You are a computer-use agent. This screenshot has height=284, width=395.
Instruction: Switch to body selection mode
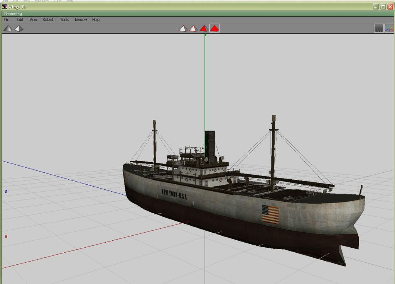pyautogui.click(x=214, y=28)
